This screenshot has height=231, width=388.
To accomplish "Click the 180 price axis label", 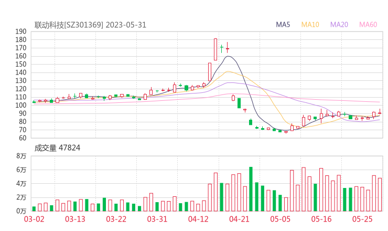I will [x=21, y=40].
